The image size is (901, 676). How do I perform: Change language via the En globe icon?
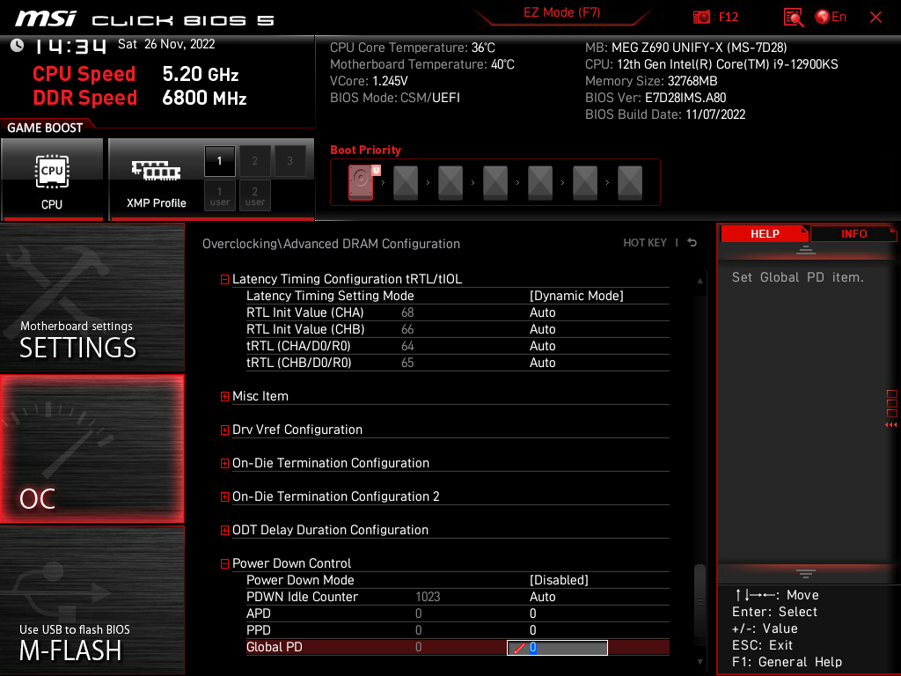point(831,18)
